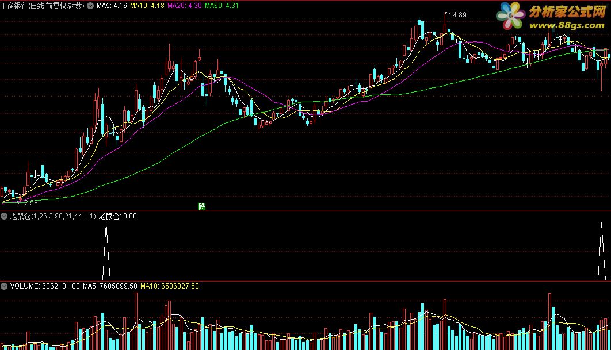The image size is (611, 350).
Task: Open the main chart indicator dropdown arrow
Action: point(90,6)
